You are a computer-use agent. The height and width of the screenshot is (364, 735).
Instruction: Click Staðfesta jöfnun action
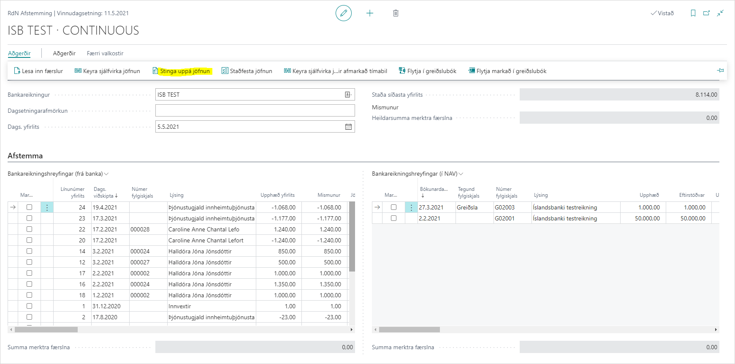(247, 71)
